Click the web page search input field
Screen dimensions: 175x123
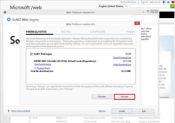point(150,6)
